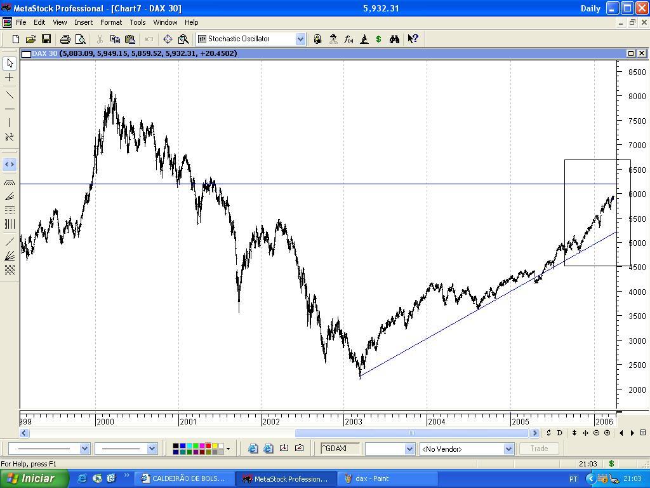Print the chart using printer icon
This screenshot has width=650, height=488.
(x=65, y=39)
